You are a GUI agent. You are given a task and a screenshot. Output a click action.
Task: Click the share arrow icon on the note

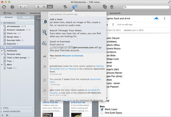[157, 18]
